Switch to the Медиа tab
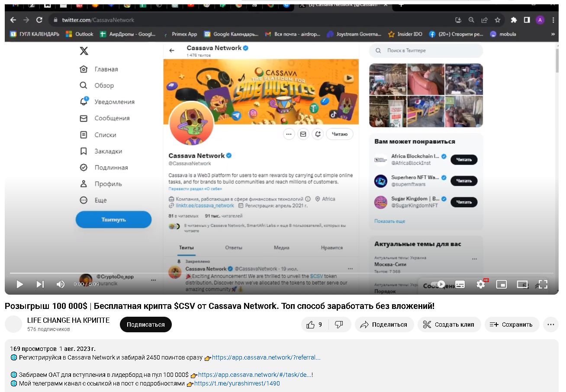This screenshot has height=392, width=566. tap(282, 248)
